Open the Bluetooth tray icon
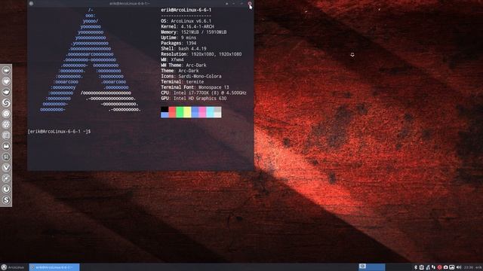This screenshot has height=271, width=483. [x=416, y=267]
